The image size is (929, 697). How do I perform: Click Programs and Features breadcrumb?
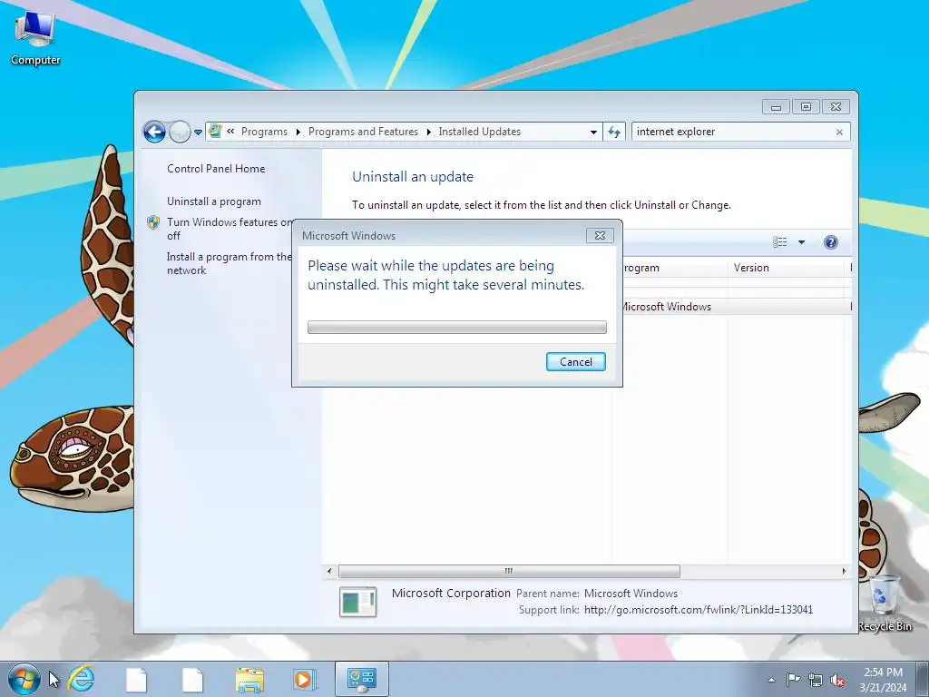[x=363, y=132]
